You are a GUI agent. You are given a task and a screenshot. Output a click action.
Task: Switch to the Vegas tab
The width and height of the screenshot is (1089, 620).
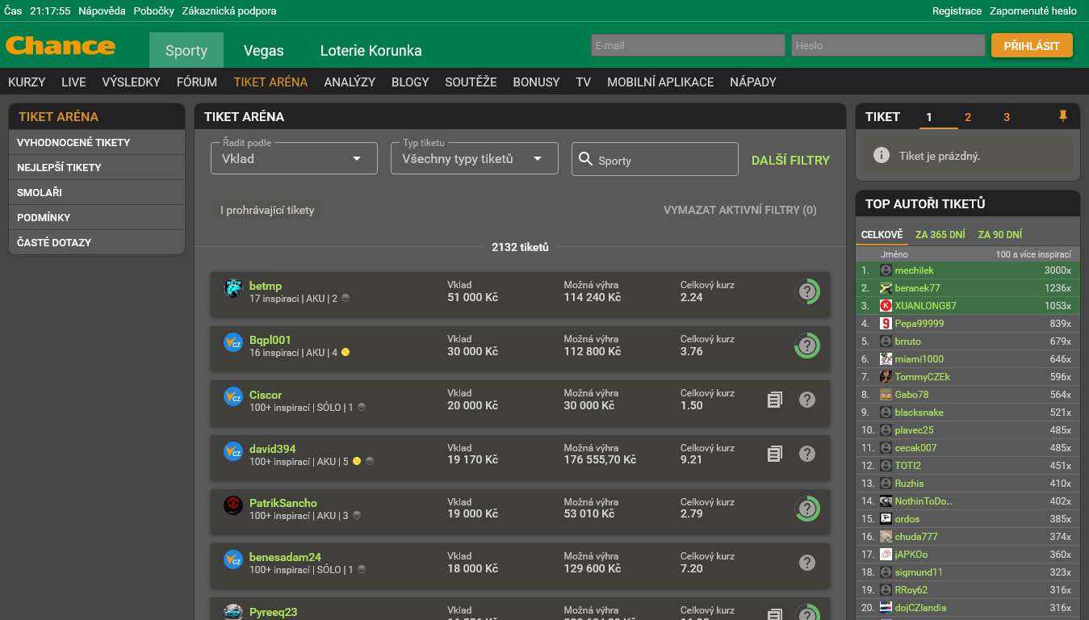point(264,50)
